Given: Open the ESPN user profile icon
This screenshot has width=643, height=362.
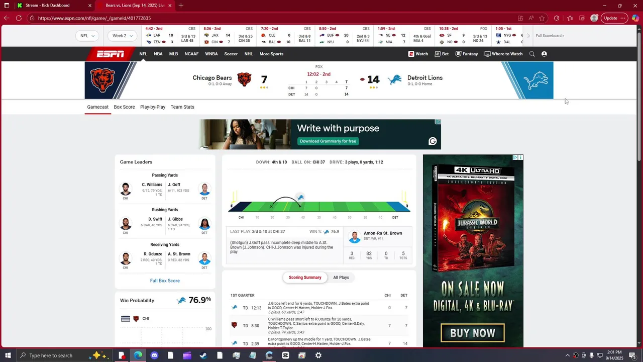Looking at the screenshot, I should coord(544,54).
